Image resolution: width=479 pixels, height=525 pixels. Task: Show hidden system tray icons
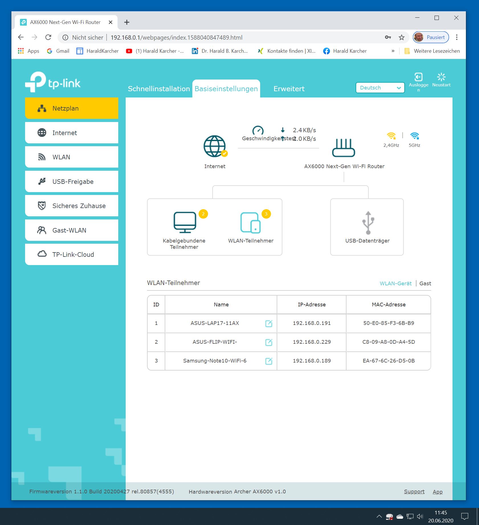[379, 516]
